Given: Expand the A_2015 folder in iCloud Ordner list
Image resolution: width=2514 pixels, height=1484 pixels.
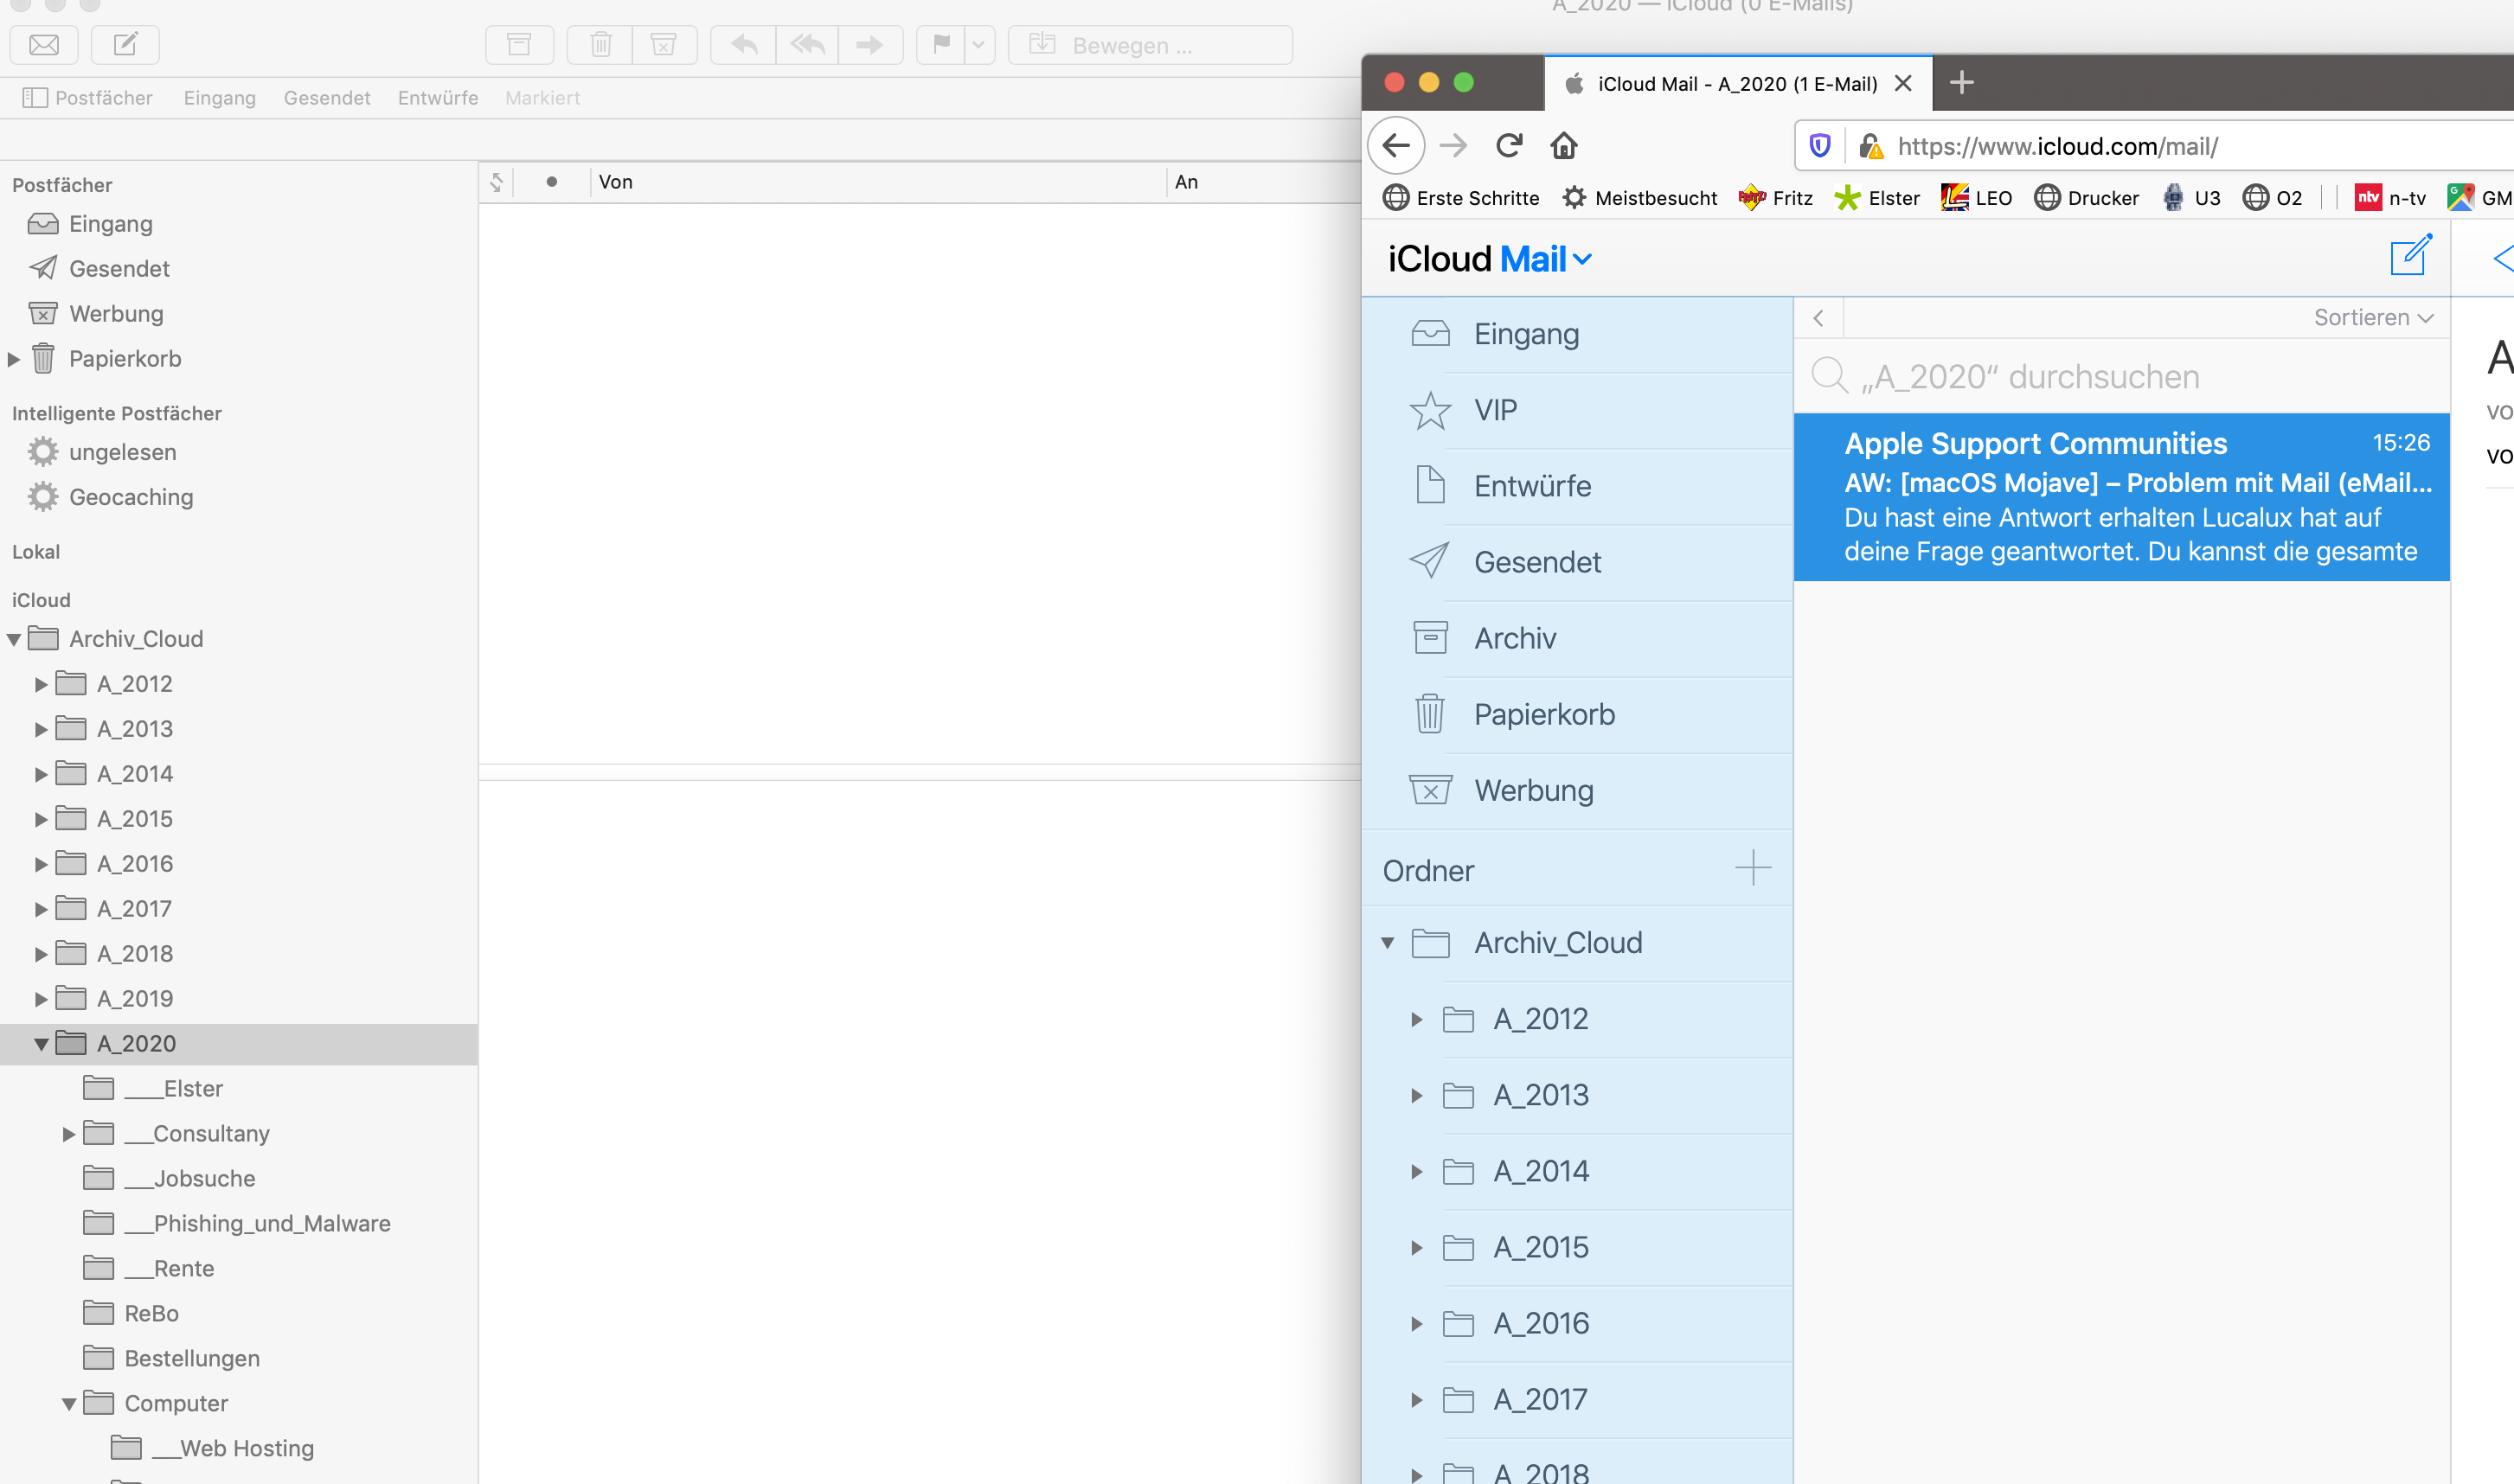Looking at the screenshot, I should [1416, 1248].
